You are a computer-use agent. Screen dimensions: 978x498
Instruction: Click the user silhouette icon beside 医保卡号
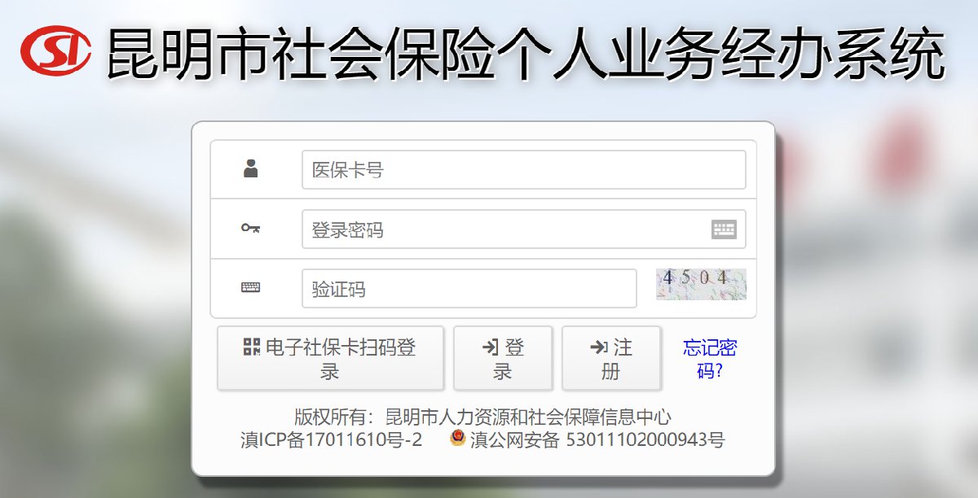click(251, 169)
